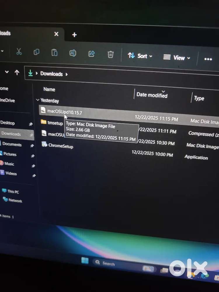Click the Rename icon in toolbar
The height and width of the screenshot is (292, 219).
point(73,53)
